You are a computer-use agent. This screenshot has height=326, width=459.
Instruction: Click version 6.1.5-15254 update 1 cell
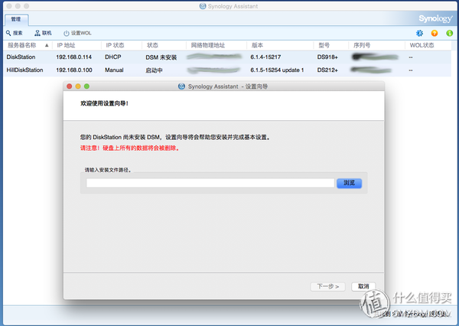coord(277,70)
